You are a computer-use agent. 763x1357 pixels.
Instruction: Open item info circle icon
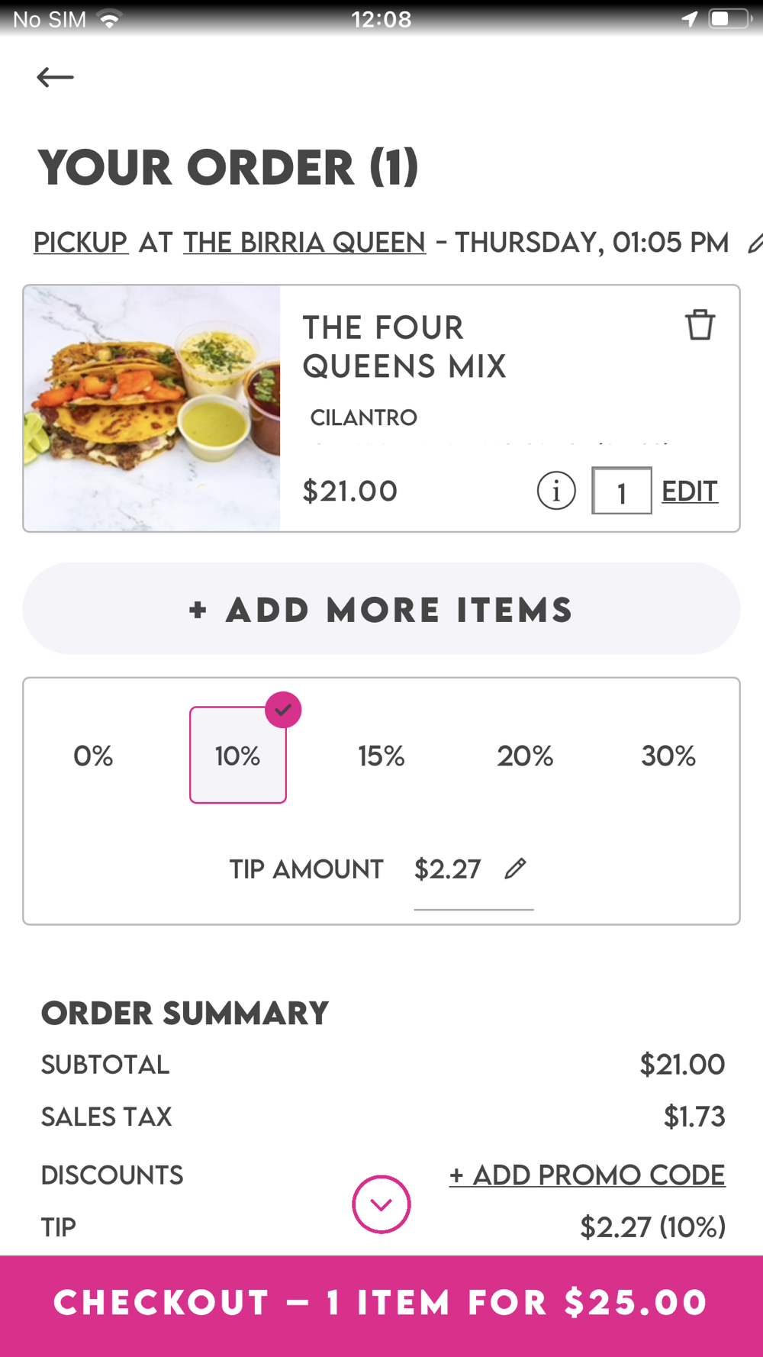tap(556, 491)
